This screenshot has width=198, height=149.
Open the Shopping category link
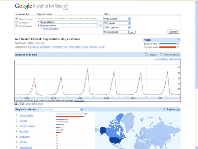tap(33, 47)
